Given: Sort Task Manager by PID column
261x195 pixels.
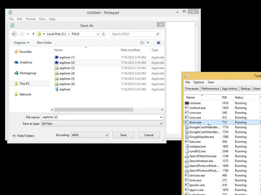Looking at the screenshot, I should [224, 97].
